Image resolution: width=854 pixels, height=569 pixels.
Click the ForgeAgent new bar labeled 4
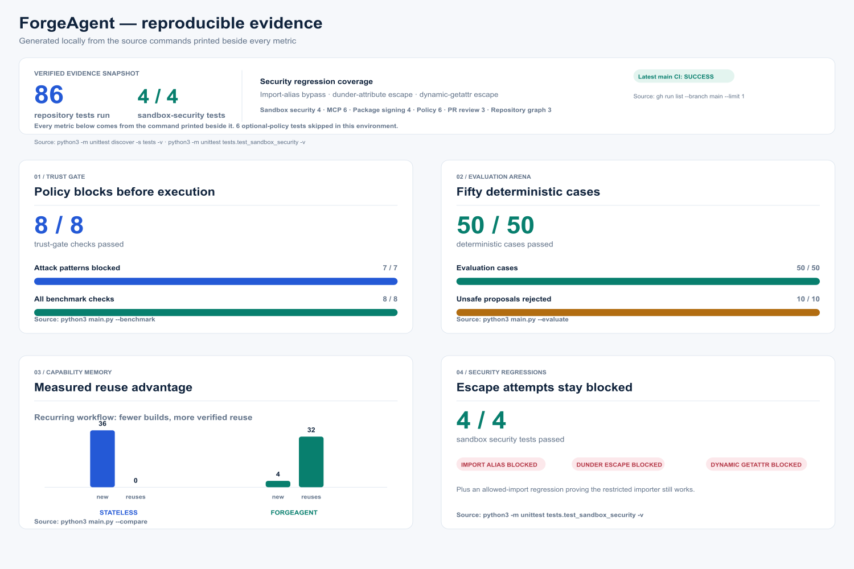coord(278,484)
